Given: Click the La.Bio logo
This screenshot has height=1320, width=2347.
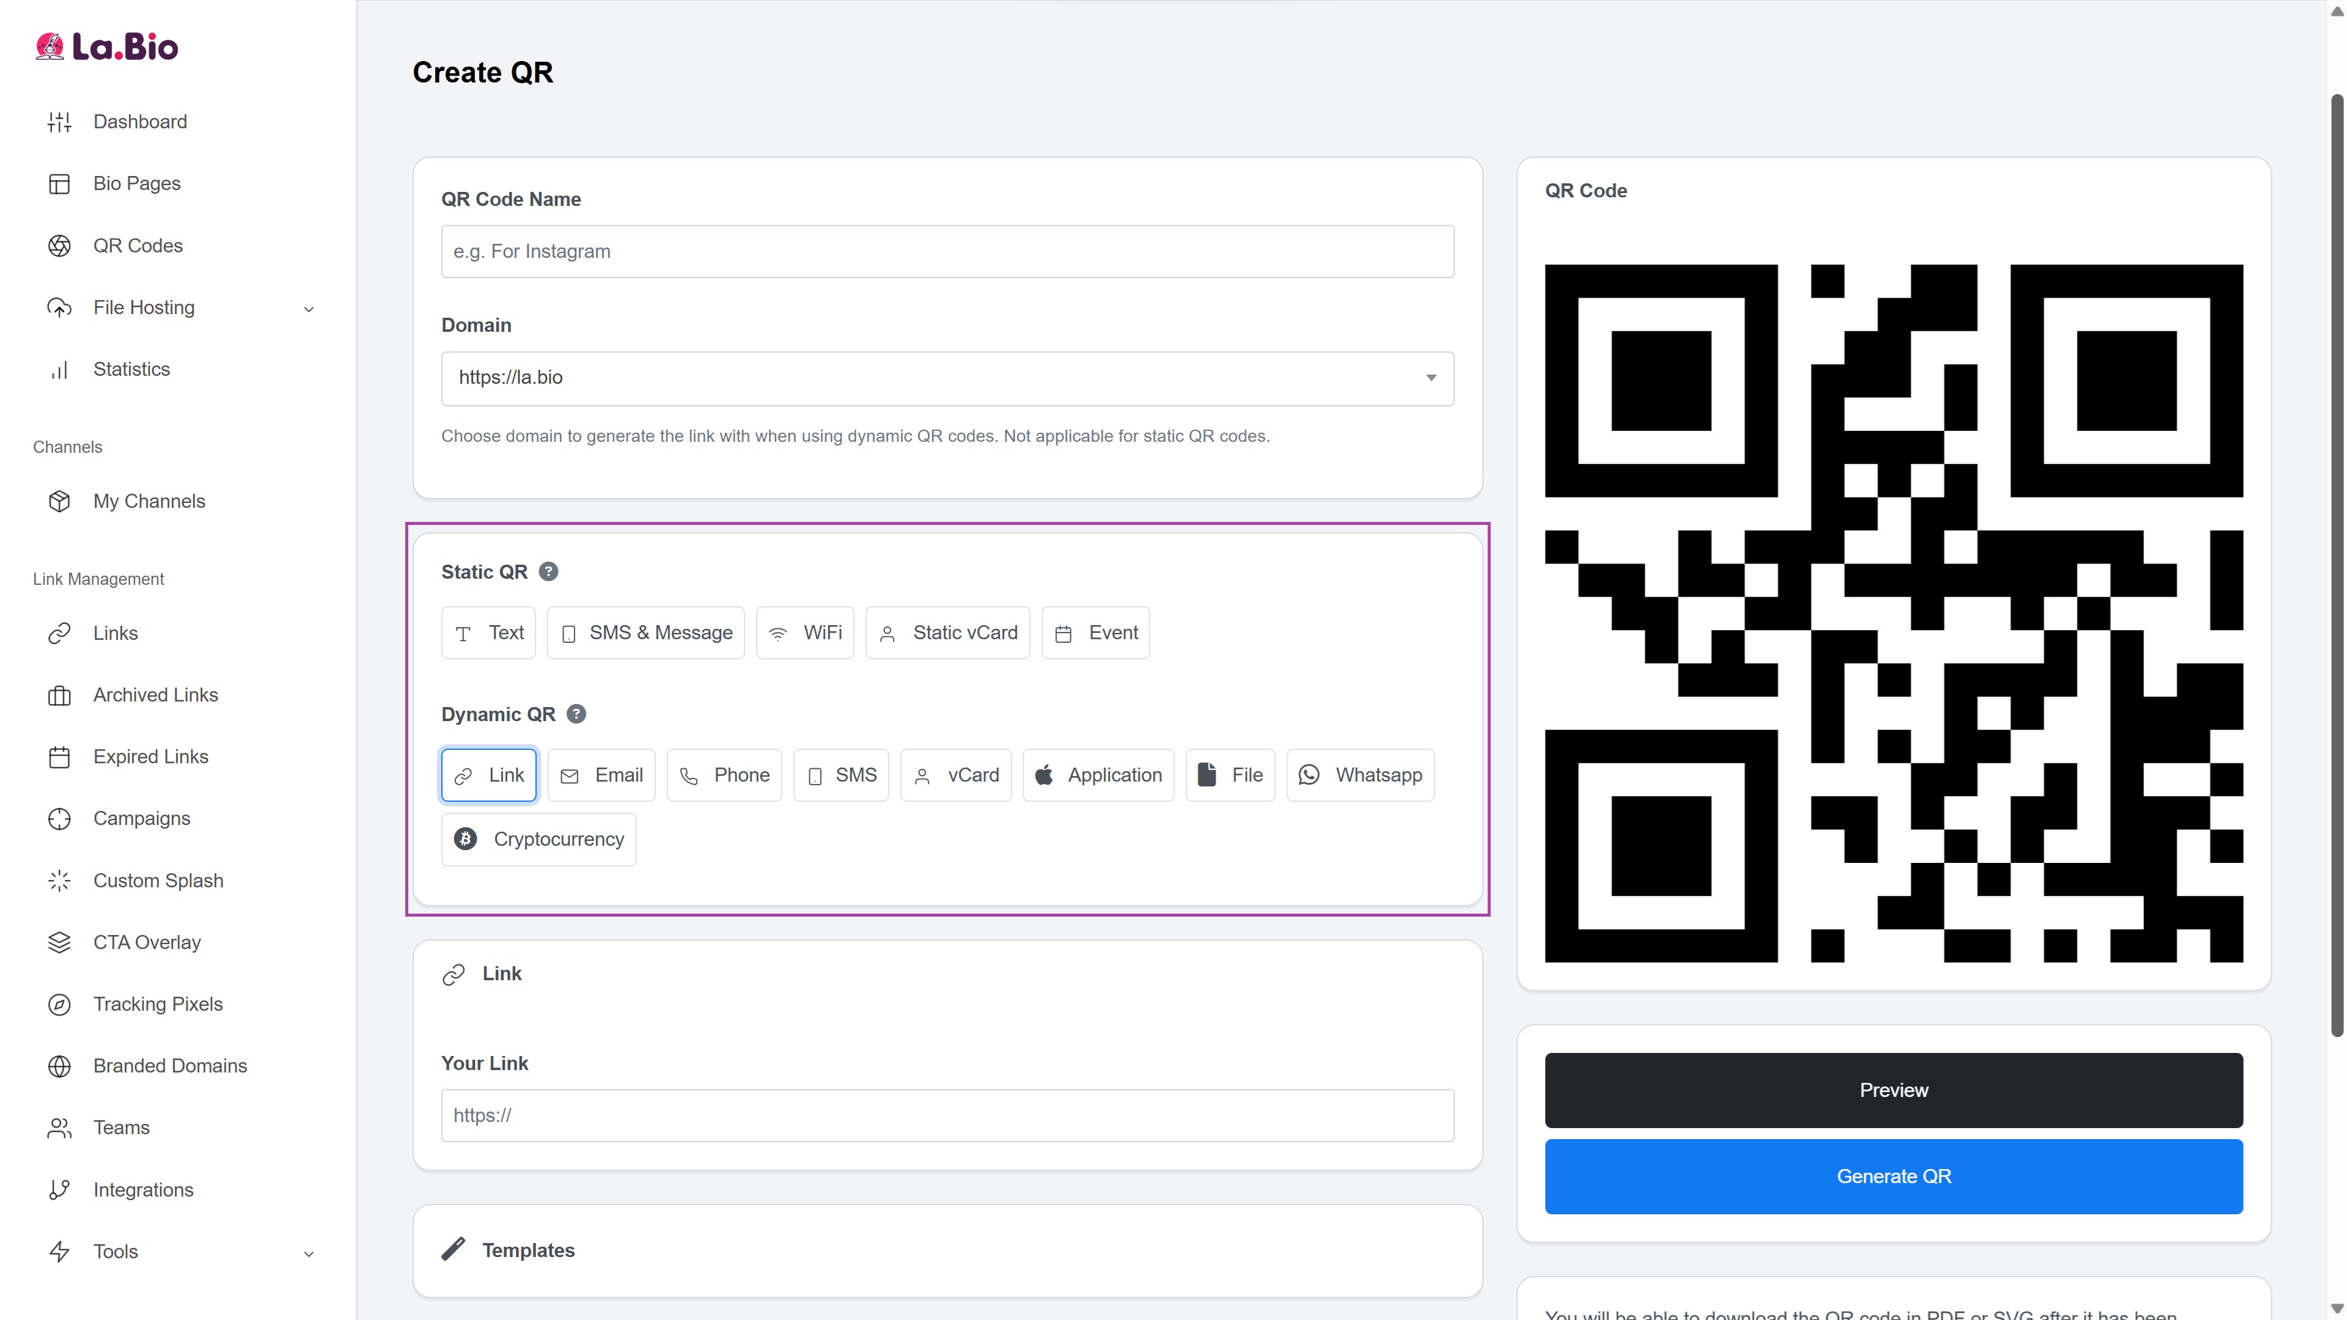Looking at the screenshot, I should click(108, 46).
